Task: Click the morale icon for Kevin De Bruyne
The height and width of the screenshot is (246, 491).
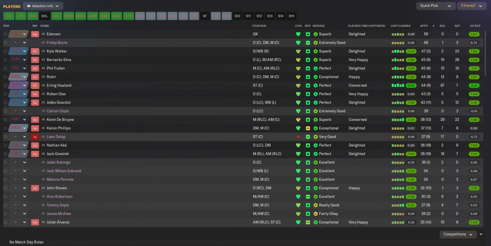Action: (x=316, y=119)
